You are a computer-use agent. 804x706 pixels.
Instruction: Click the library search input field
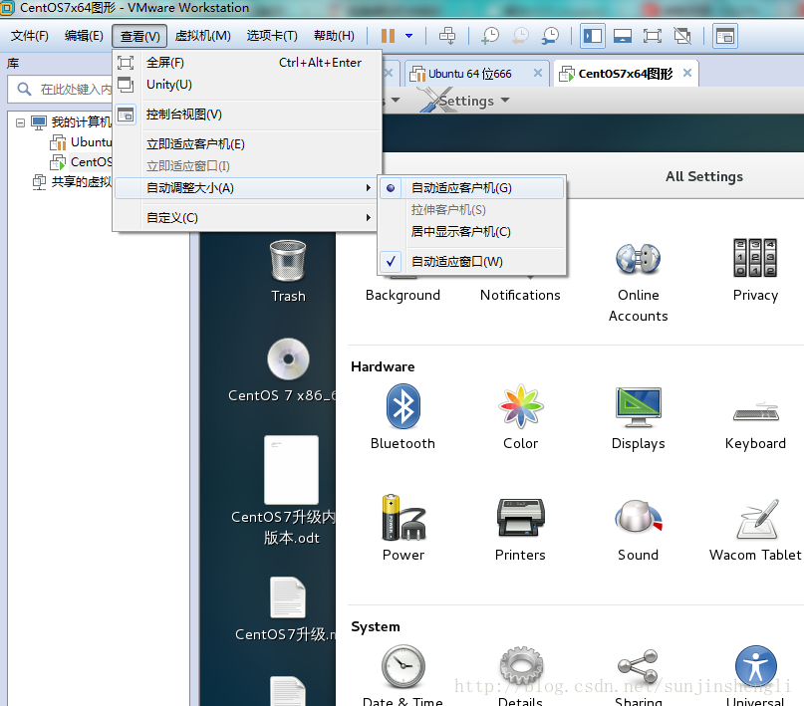pos(61,90)
